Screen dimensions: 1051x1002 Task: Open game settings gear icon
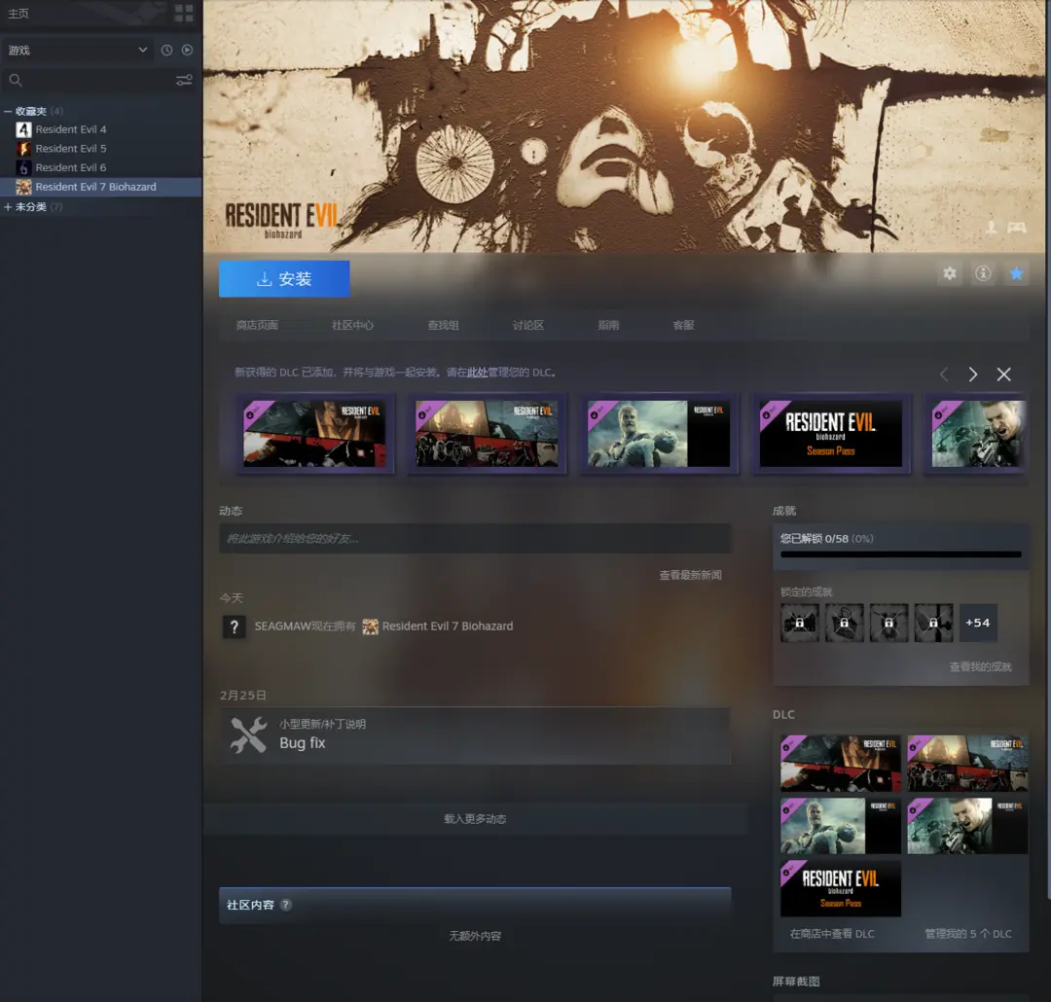click(950, 273)
